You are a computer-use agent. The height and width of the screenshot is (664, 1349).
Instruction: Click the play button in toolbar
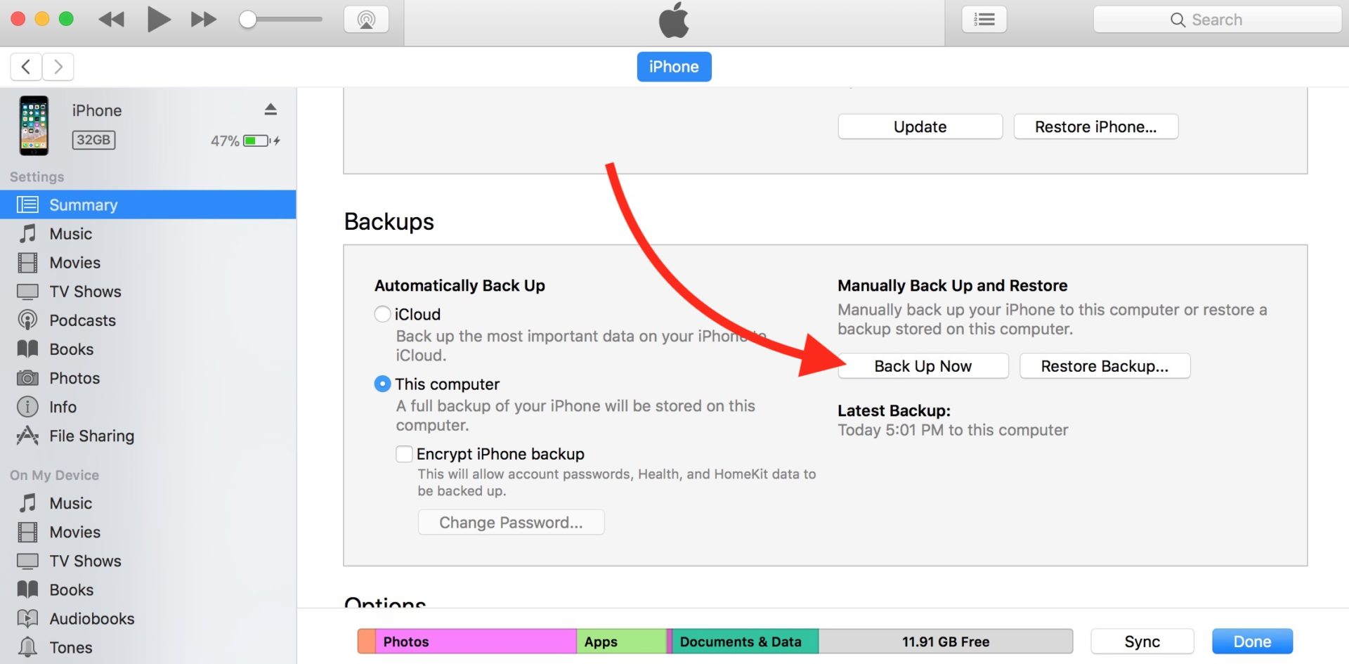(159, 19)
